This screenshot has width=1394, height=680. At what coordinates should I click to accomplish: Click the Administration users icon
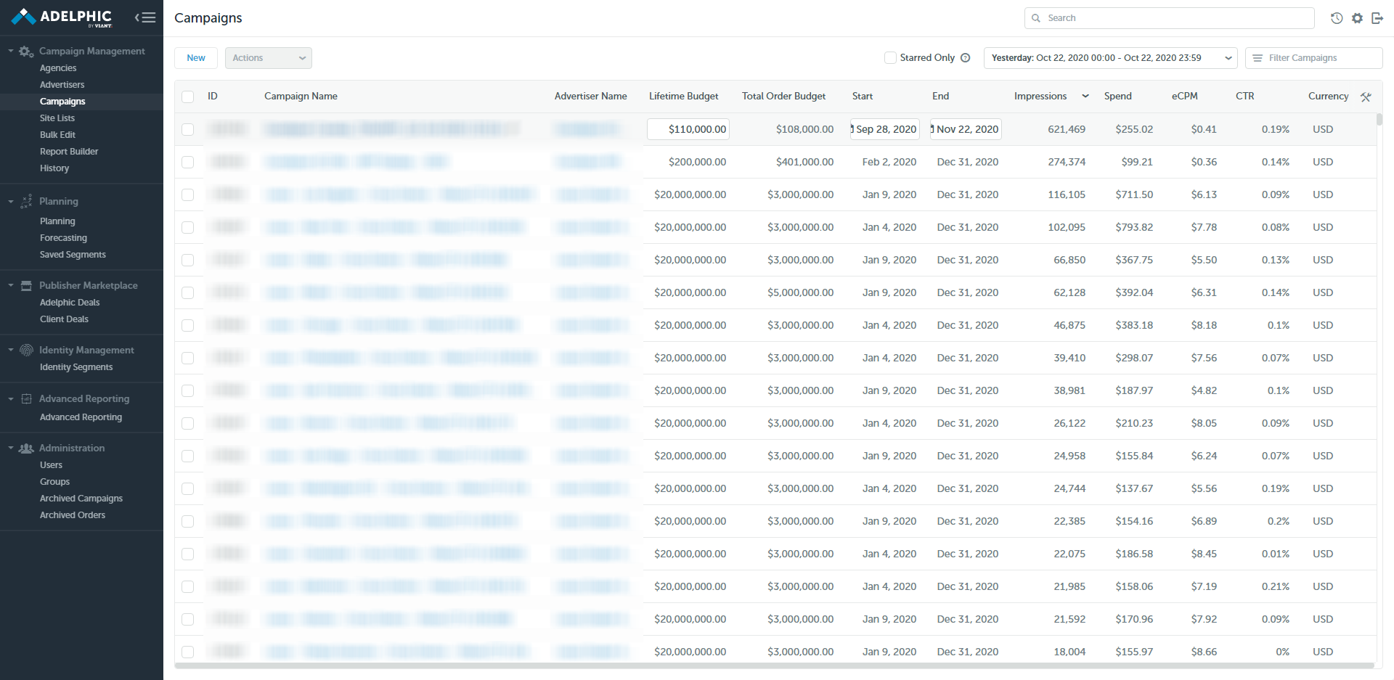26,448
